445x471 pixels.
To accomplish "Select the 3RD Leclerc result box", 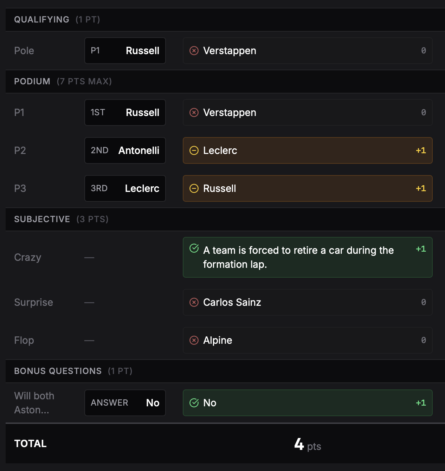I will [x=125, y=188].
